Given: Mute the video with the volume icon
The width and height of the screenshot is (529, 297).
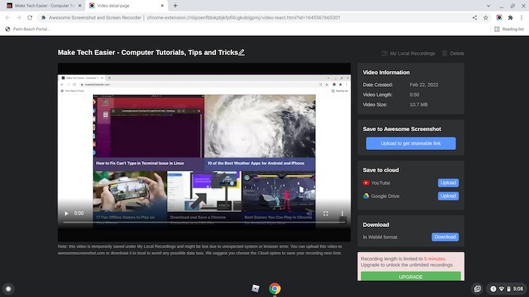Looking at the screenshot, I should pos(308,213).
